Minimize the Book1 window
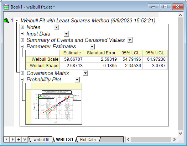Image resolution: width=187 pixels, height=146 pixels. click(154, 7)
